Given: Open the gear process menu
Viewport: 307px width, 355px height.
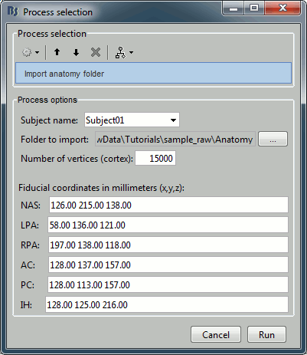Looking at the screenshot, I should tap(30, 52).
